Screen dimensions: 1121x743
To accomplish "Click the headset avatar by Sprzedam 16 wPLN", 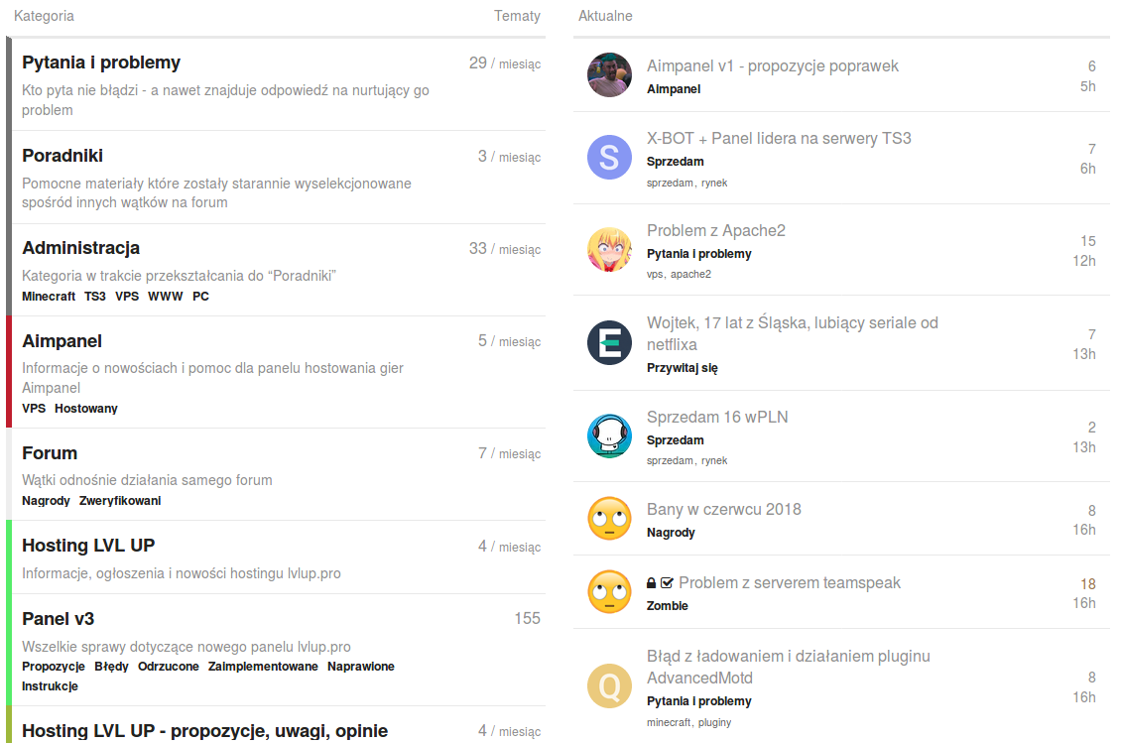I will [x=609, y=435].
